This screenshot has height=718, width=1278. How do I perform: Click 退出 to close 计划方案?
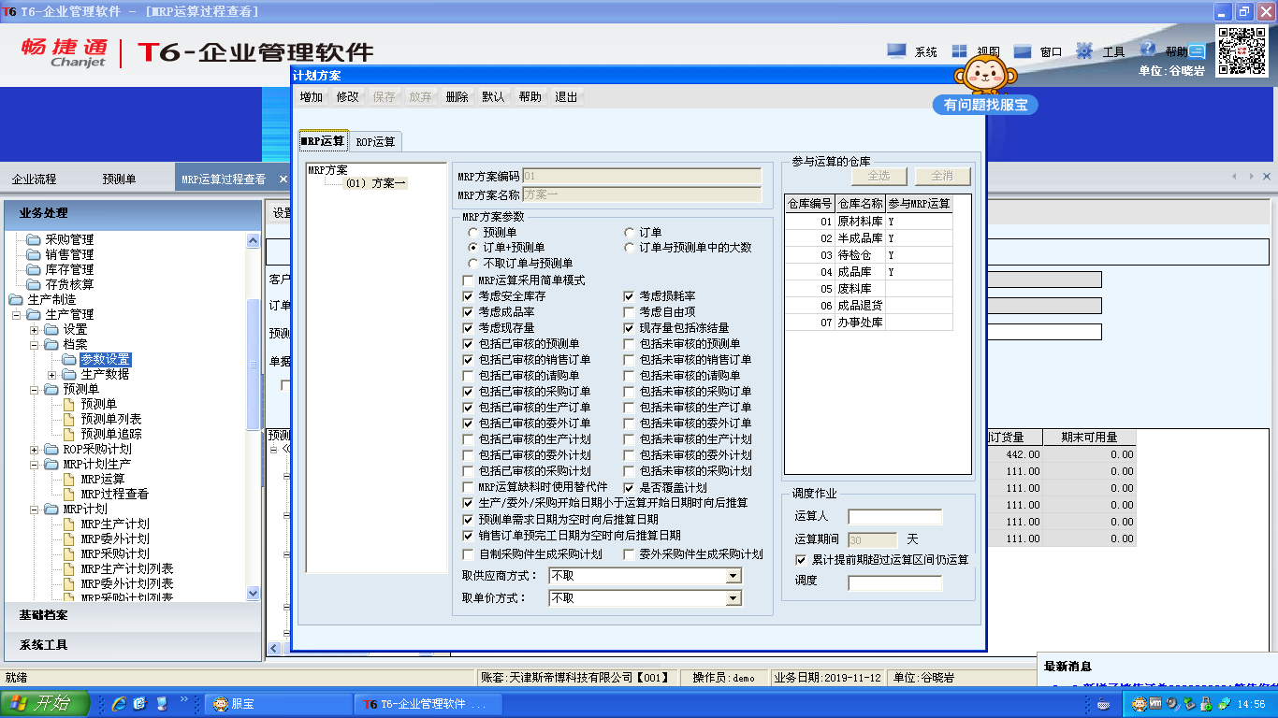(x=566, y=97)
